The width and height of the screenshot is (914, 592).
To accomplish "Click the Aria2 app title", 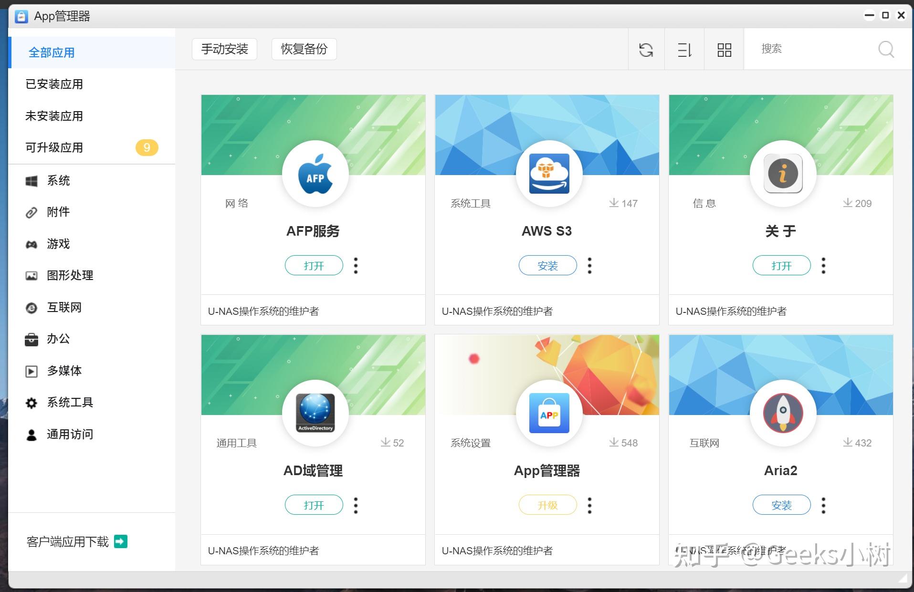I will (x=781, y=470).
